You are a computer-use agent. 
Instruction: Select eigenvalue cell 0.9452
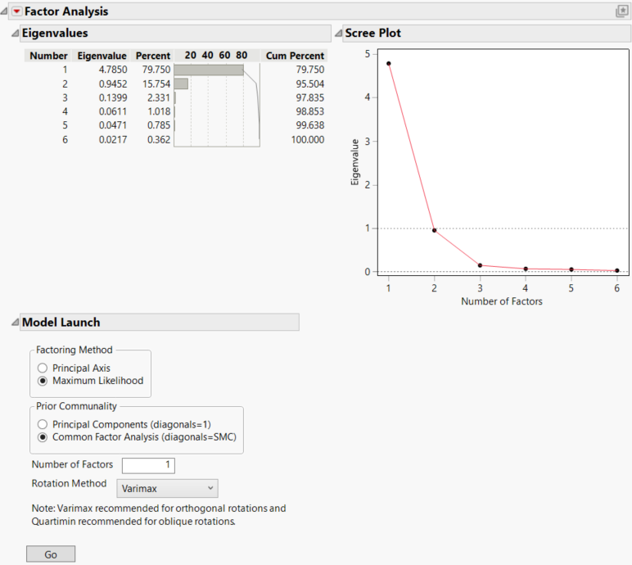(x=113, y=84)
